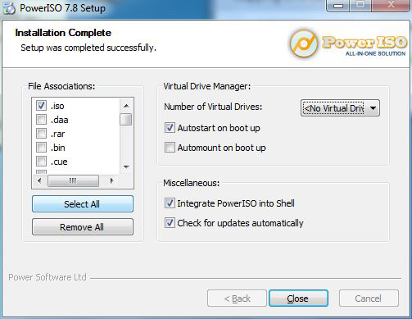Image resolution: width=412 pixels, height=319 pixels.
Task: Click the PowerISO disc logo
Action: click(x=304, y=43)
